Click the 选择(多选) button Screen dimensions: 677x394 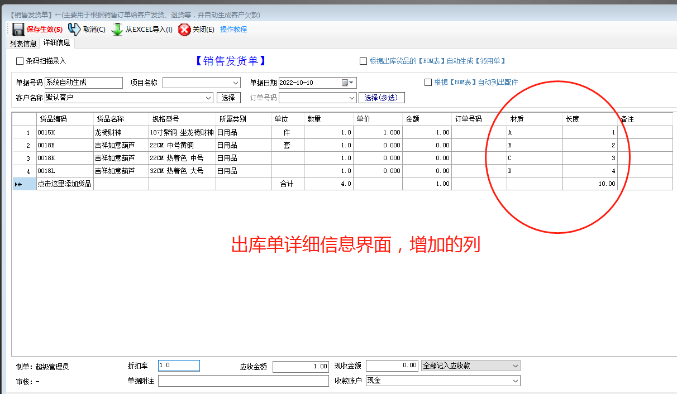382,97
